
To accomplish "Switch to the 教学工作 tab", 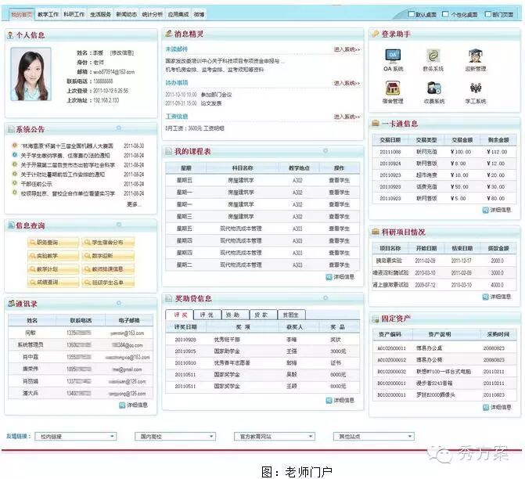I will coord(48,14).
